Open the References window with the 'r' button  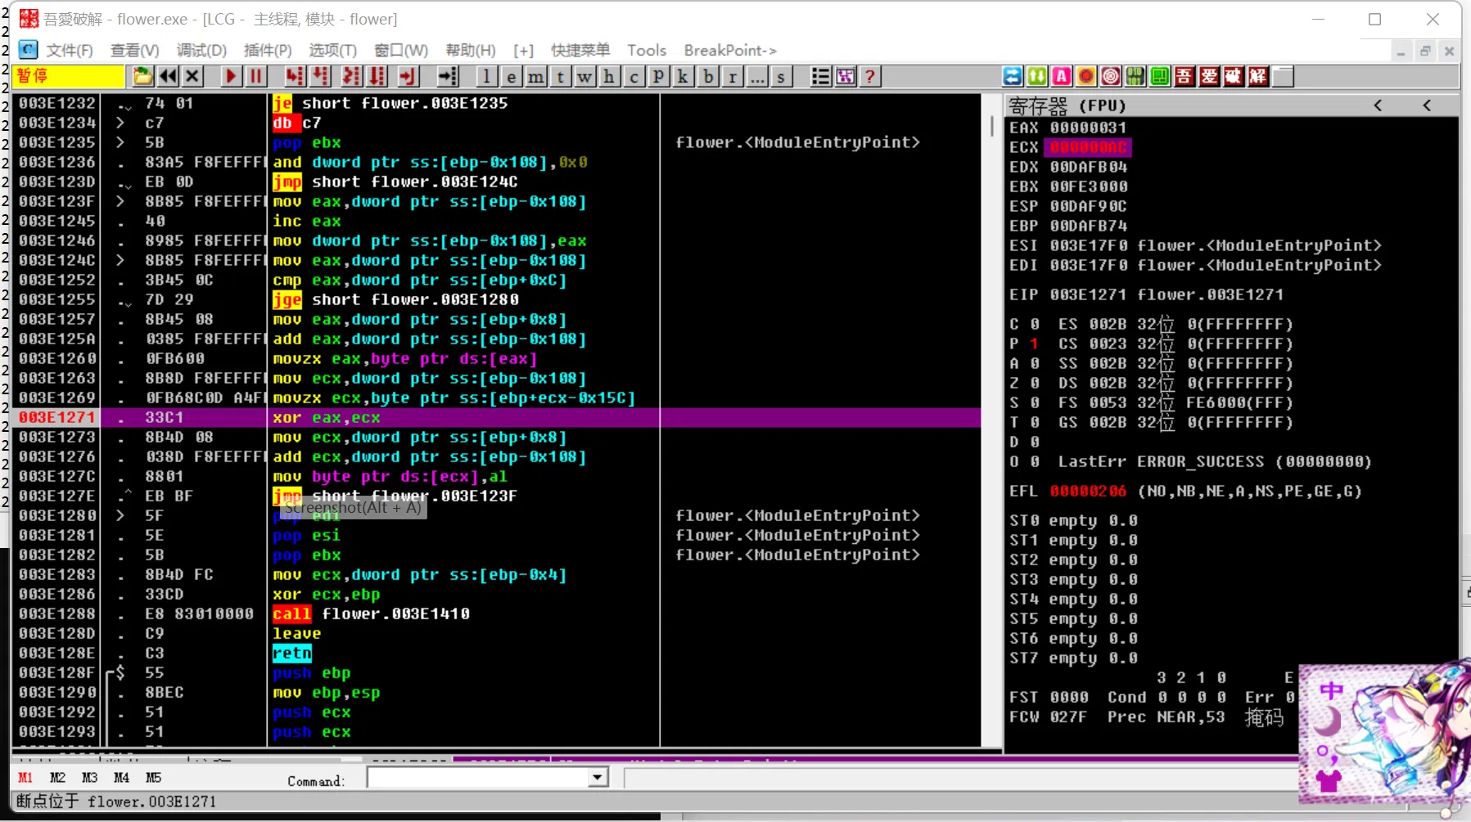(x=733, y=76)
